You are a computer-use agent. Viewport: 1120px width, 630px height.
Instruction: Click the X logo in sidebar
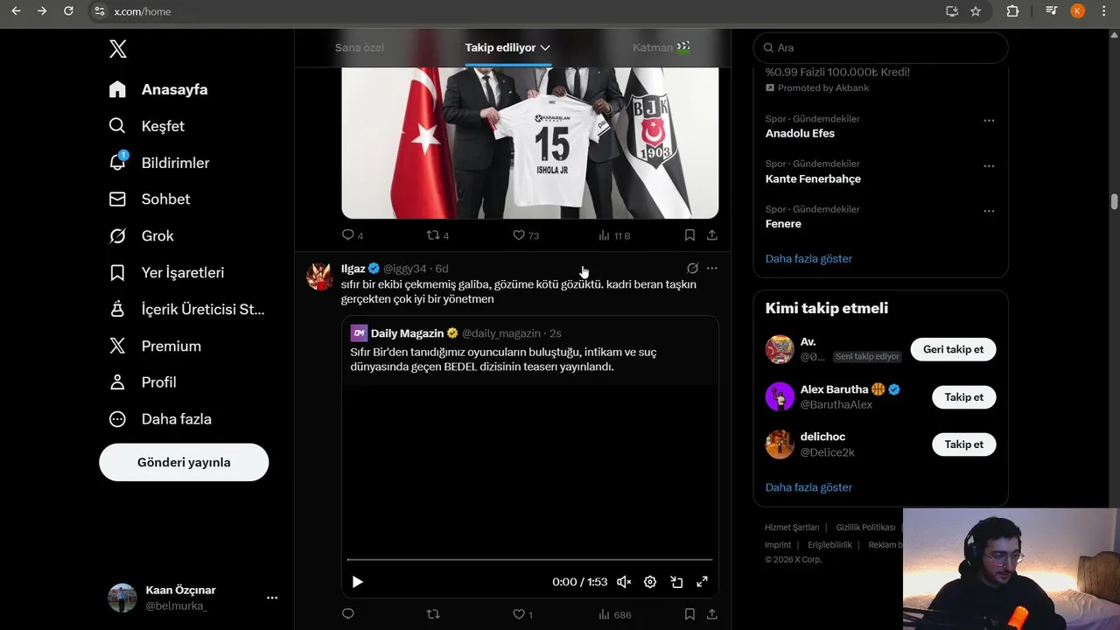[118, 48]
